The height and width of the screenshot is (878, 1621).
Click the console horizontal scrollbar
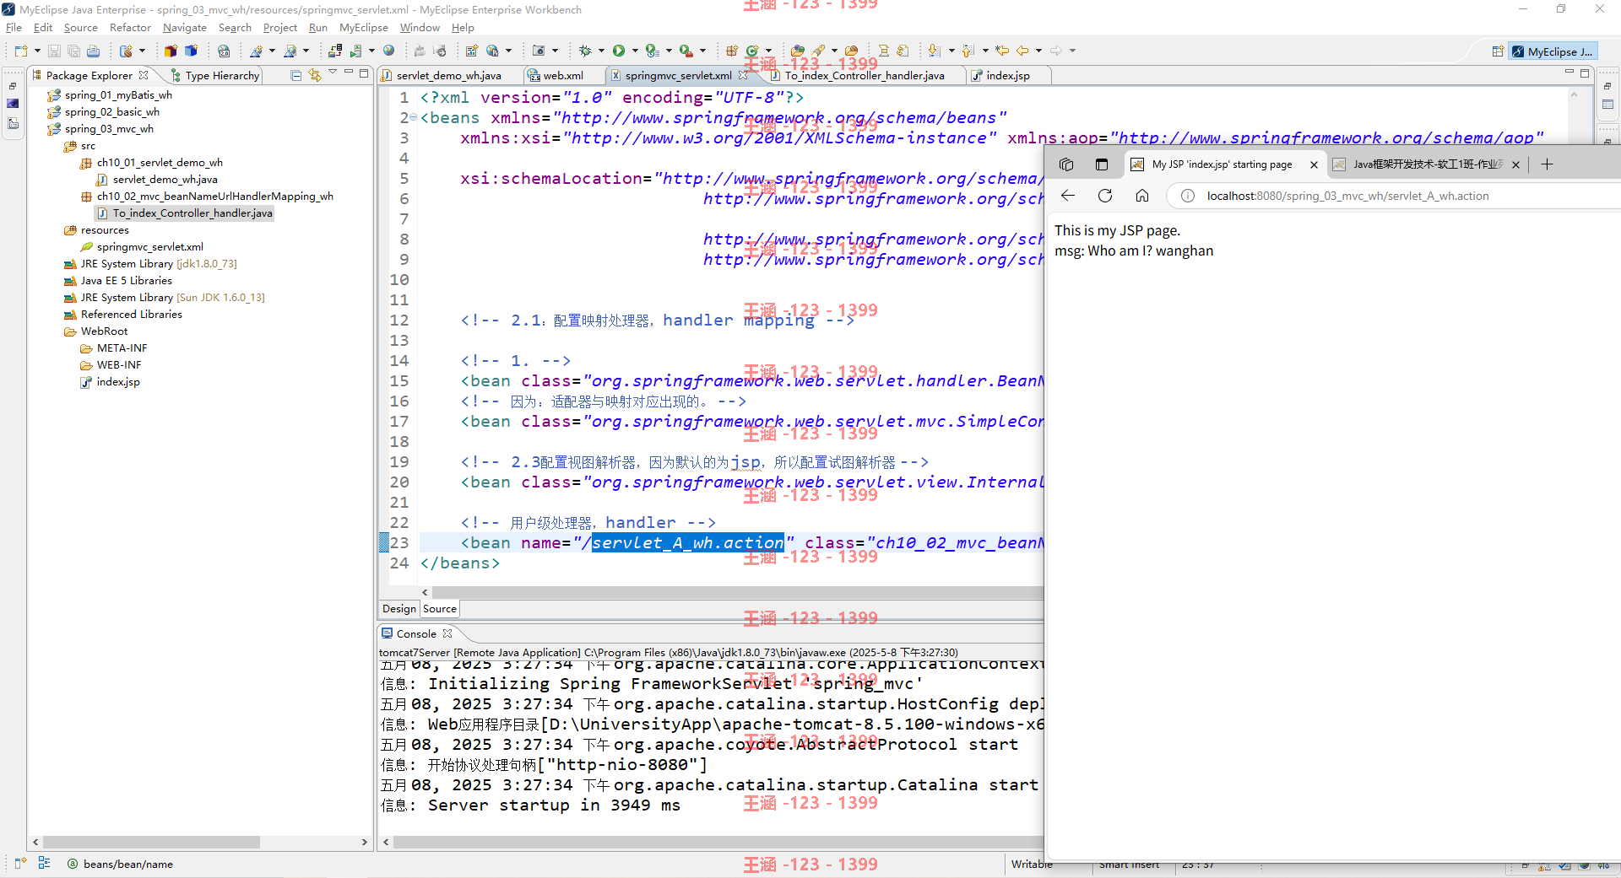(718, 842)
